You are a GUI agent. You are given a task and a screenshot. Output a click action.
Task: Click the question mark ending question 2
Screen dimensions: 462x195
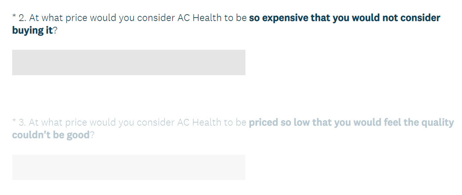tap(55, 31)
